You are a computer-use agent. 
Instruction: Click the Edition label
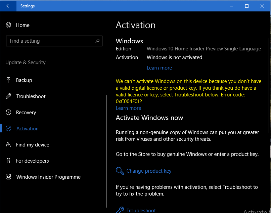(123, 49)
